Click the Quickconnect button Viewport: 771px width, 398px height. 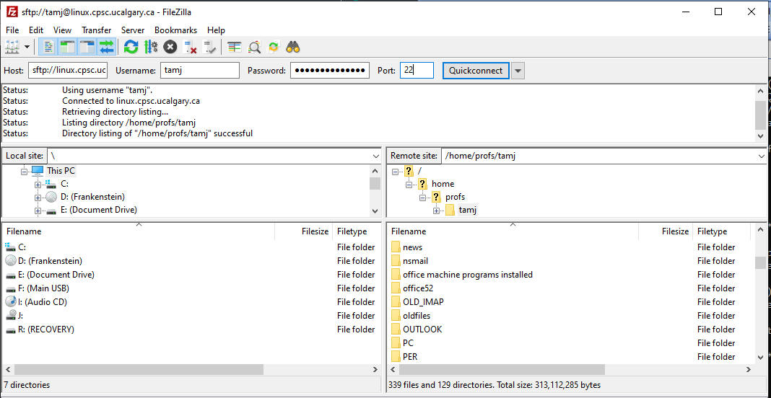(x=476, y=71)
